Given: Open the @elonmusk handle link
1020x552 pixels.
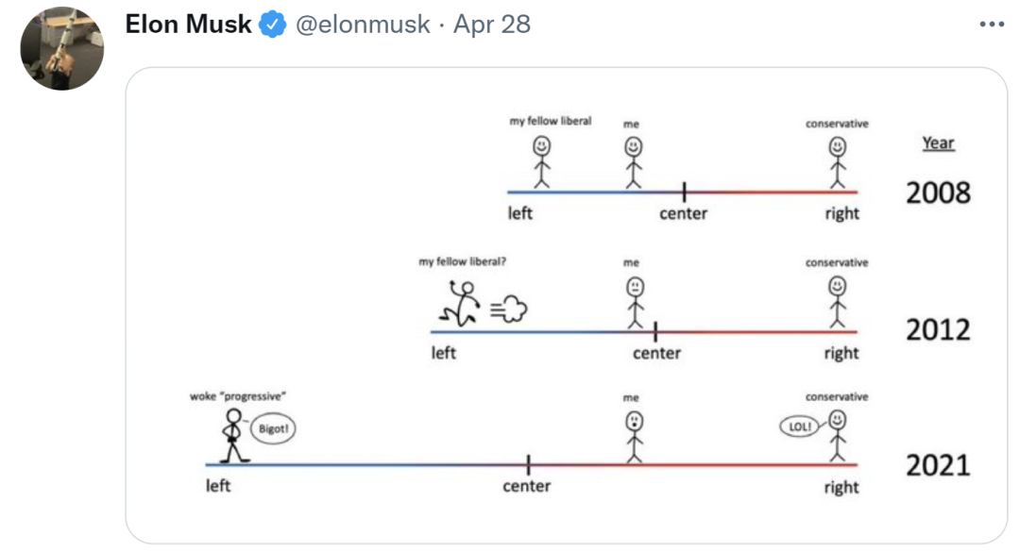Looking at the screenshot, I should pyautogui.click(x=363, y=25).
